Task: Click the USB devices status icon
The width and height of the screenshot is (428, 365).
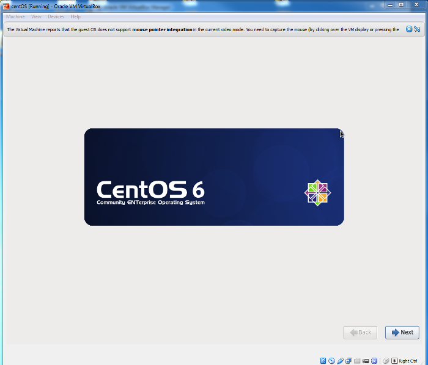Action: click(x=340, y=361)
